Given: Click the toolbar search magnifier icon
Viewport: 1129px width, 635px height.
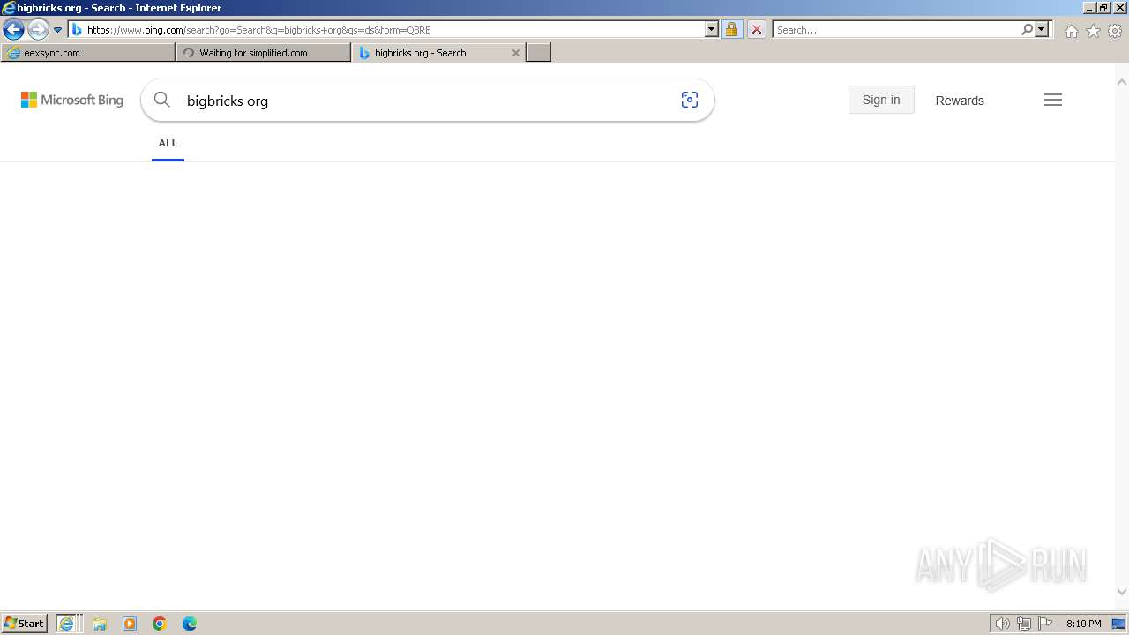Looking at the screenshot, I should click(1027, 29).
